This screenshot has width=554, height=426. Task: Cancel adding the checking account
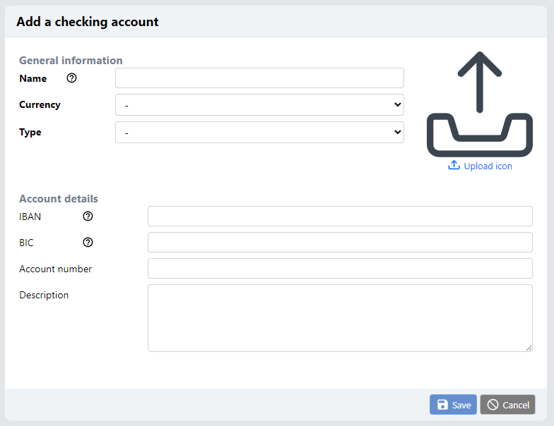pyautogui.click(x=507, y=405)
